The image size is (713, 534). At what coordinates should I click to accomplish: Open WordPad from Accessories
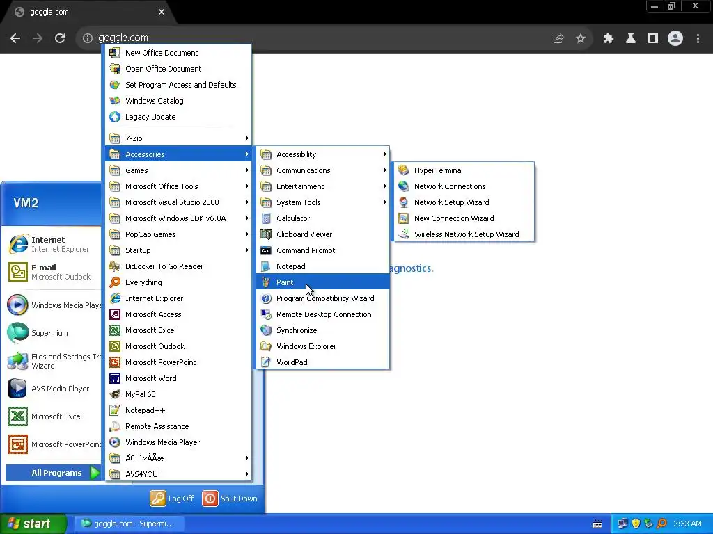pyautogui.click(x=323, y=362)
